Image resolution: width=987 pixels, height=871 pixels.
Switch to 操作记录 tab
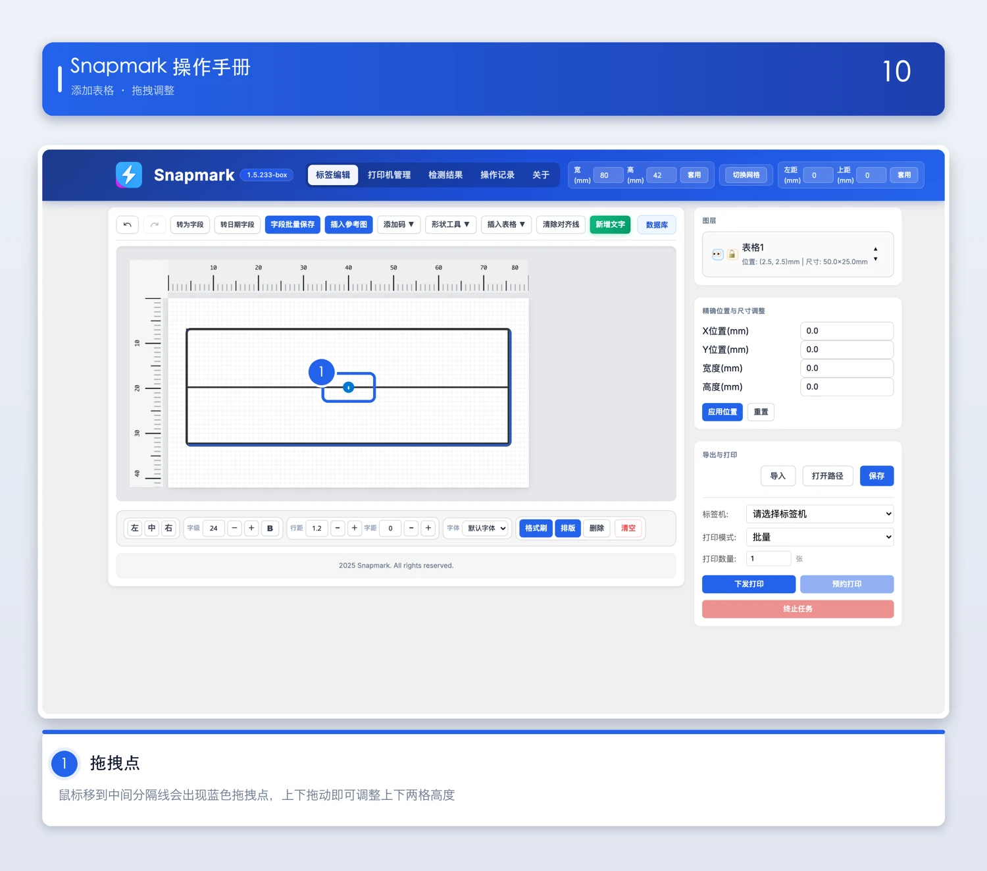click(x=497, y=174)
